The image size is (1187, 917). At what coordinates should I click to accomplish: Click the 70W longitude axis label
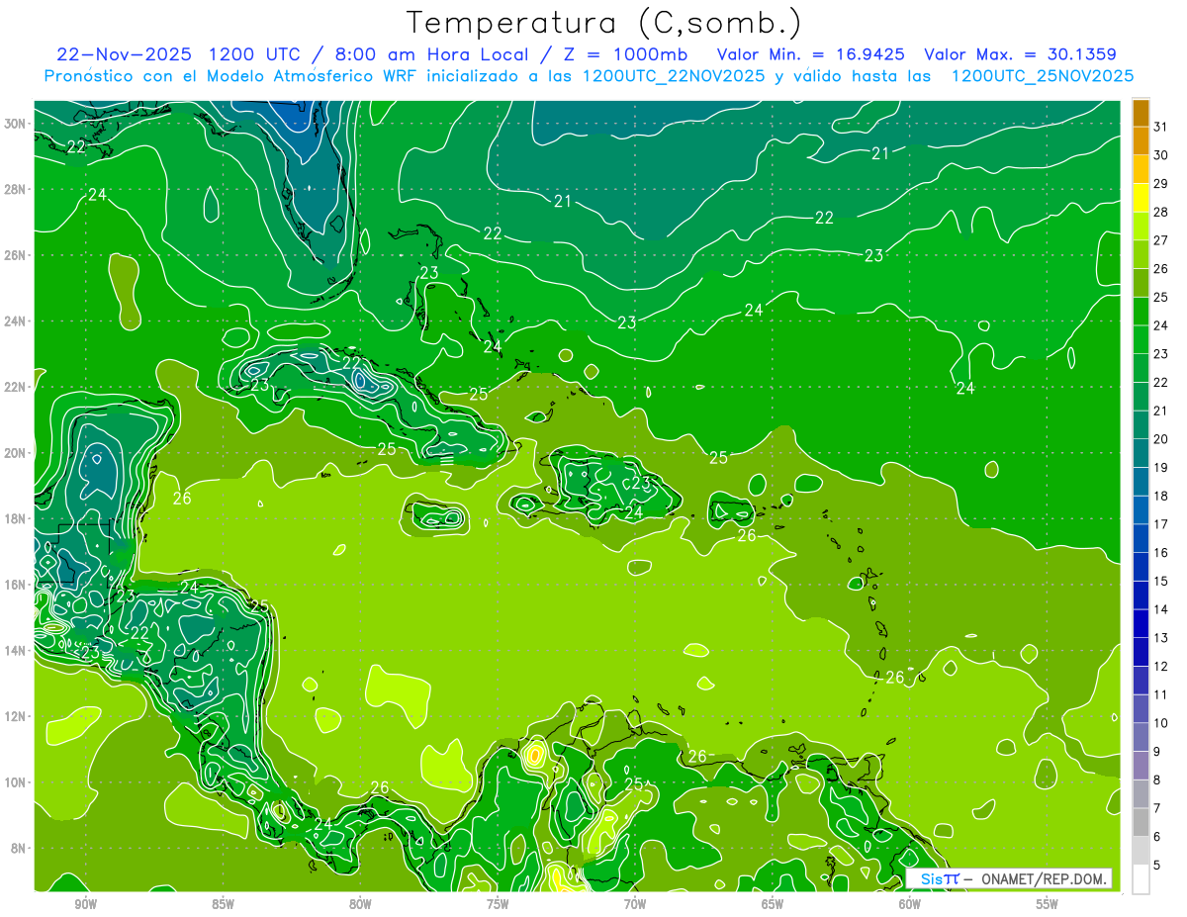click(x=635, y=904)
